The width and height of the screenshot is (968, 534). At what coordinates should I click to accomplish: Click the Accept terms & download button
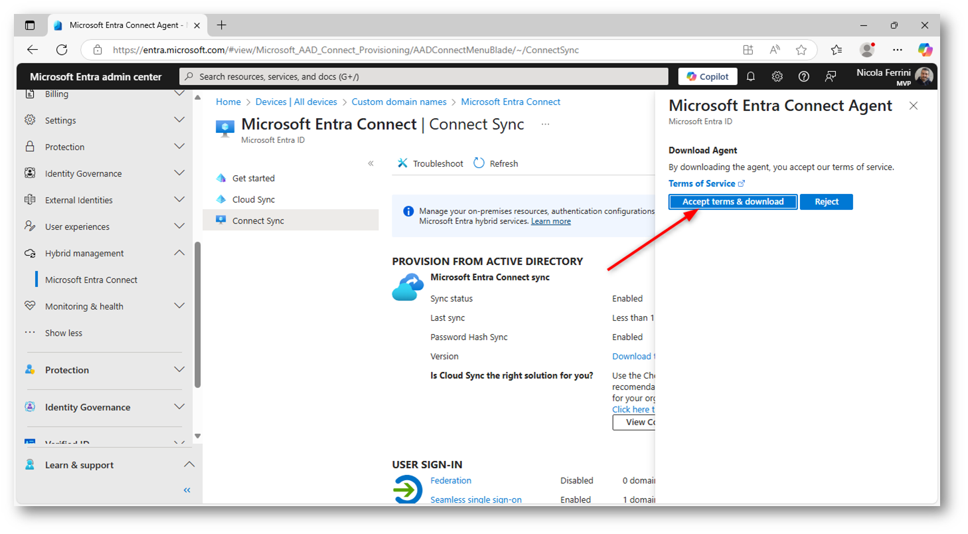coord(733,202)
